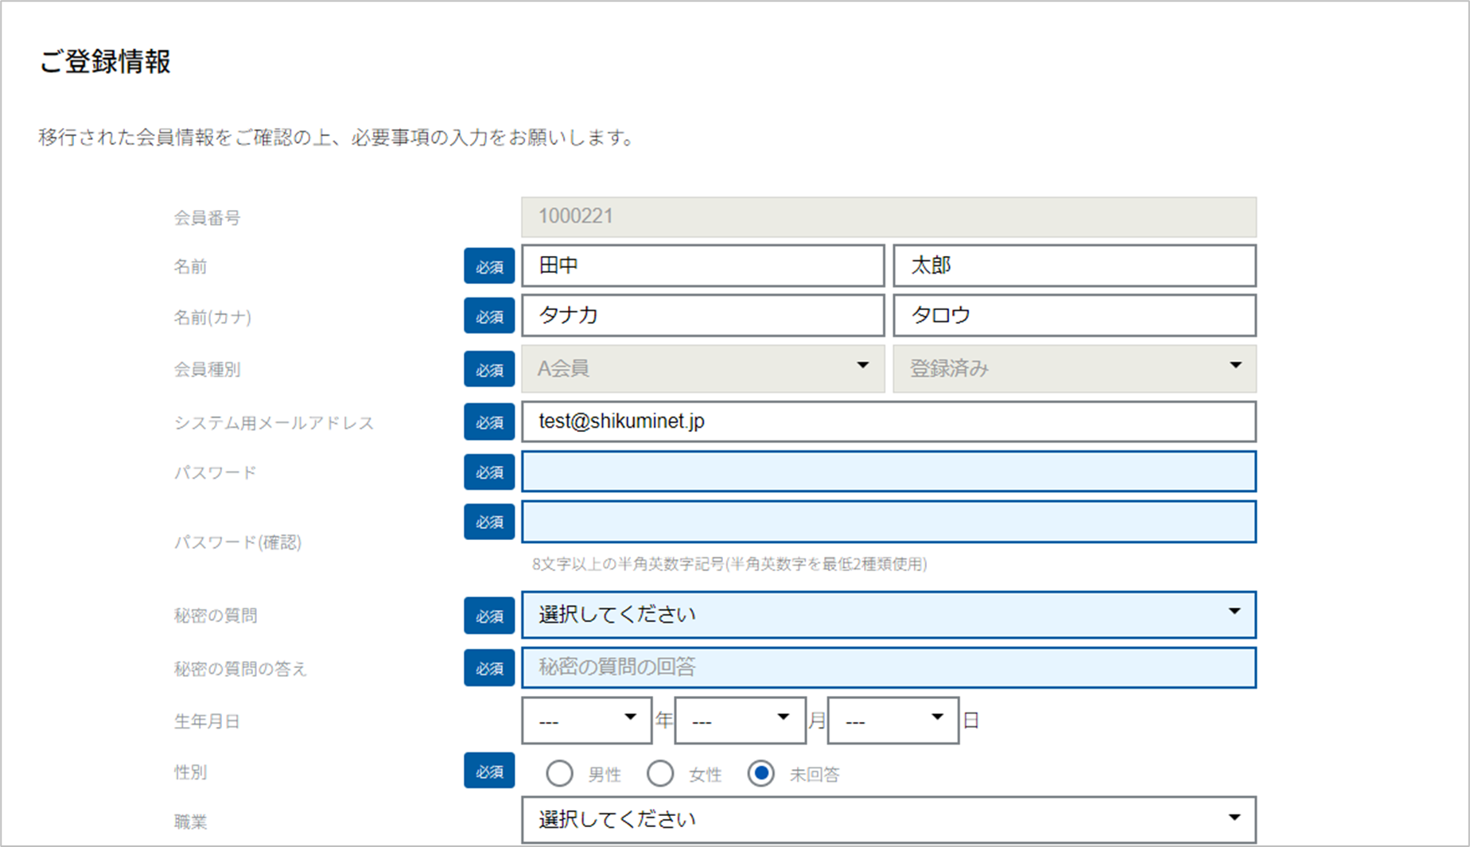Open the birth year dropdown
Viewport: 1470px width, 847px height.
[x=586, y=721]
